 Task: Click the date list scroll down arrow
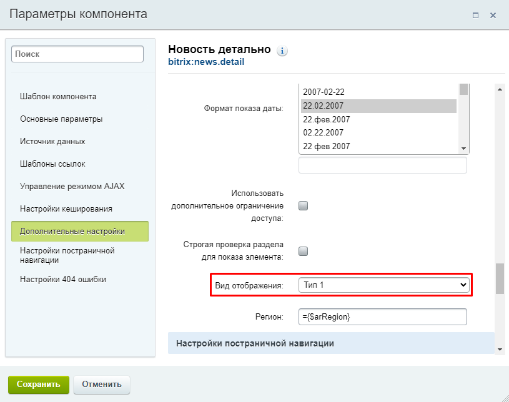tap(463, 149)
